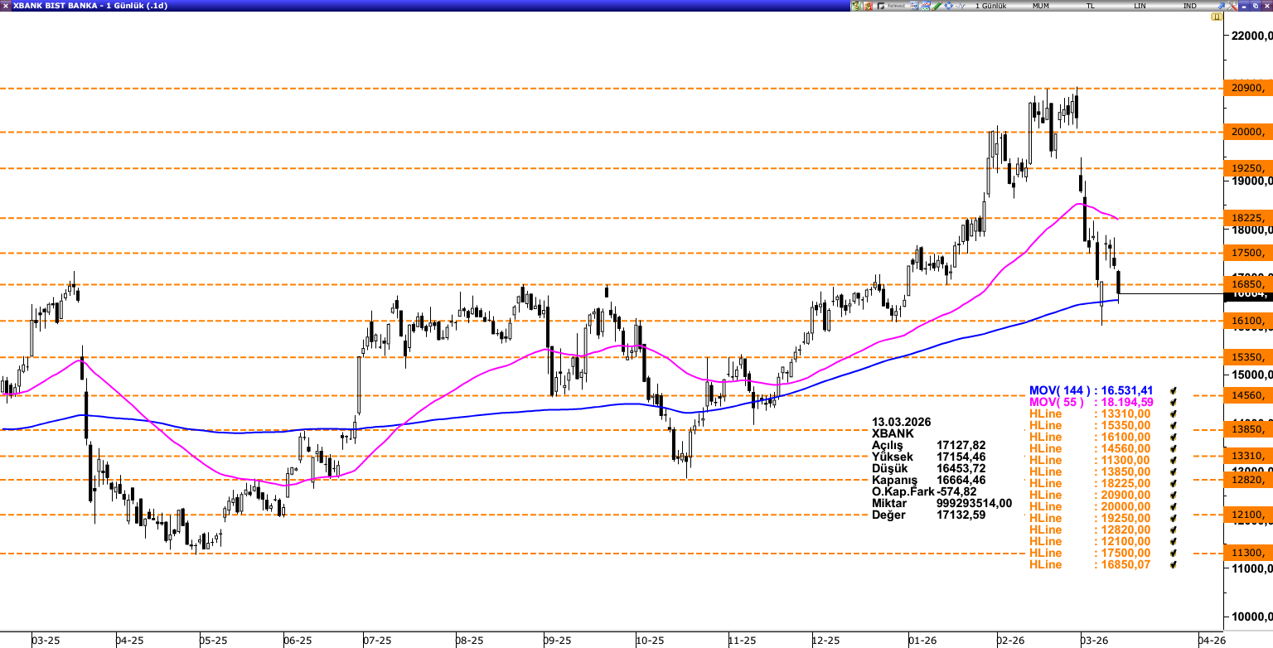The image size is (1273, 648).
Task: Select the LIN scale option
Action: coord(1140,6)
